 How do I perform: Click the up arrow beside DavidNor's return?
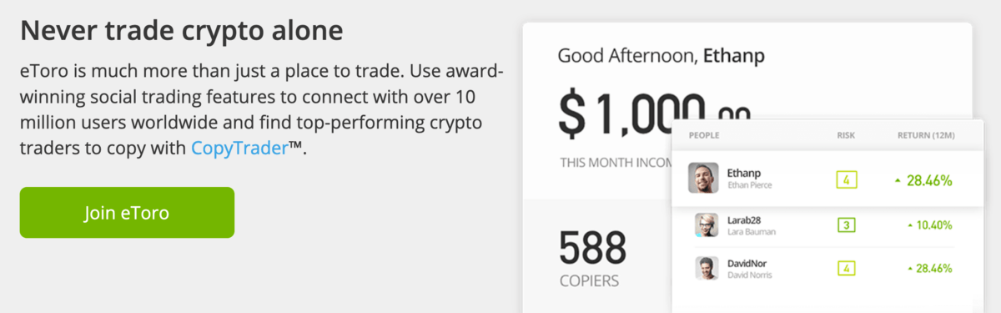[x=908, y=269]
